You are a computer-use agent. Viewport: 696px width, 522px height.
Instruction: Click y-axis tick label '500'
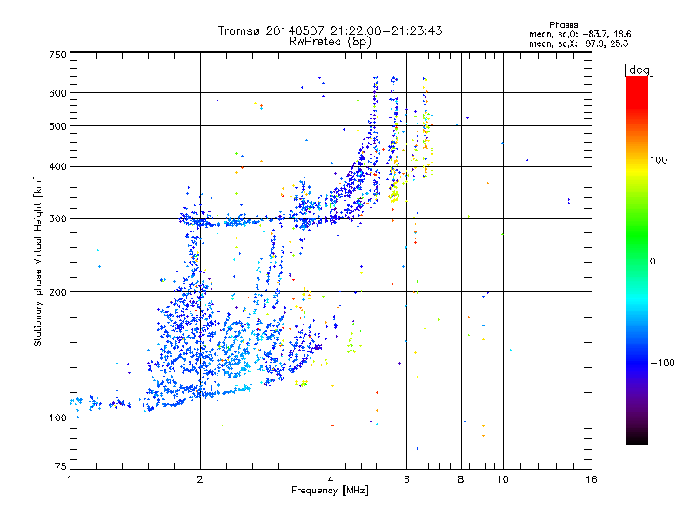57,126
